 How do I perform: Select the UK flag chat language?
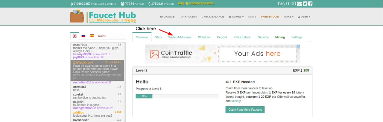(x=75, y=36)
